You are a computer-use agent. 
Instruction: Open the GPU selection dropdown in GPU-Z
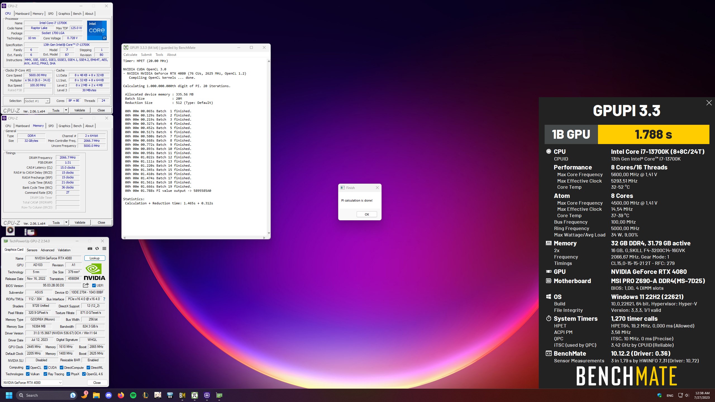pos(32,383)
